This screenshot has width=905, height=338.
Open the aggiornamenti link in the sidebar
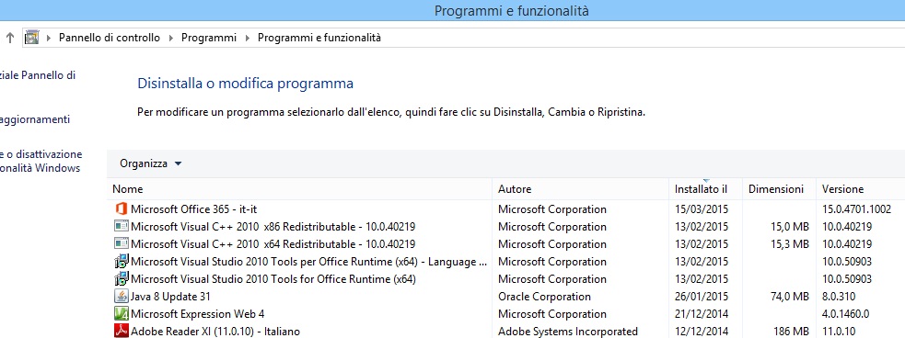point(35,119)
